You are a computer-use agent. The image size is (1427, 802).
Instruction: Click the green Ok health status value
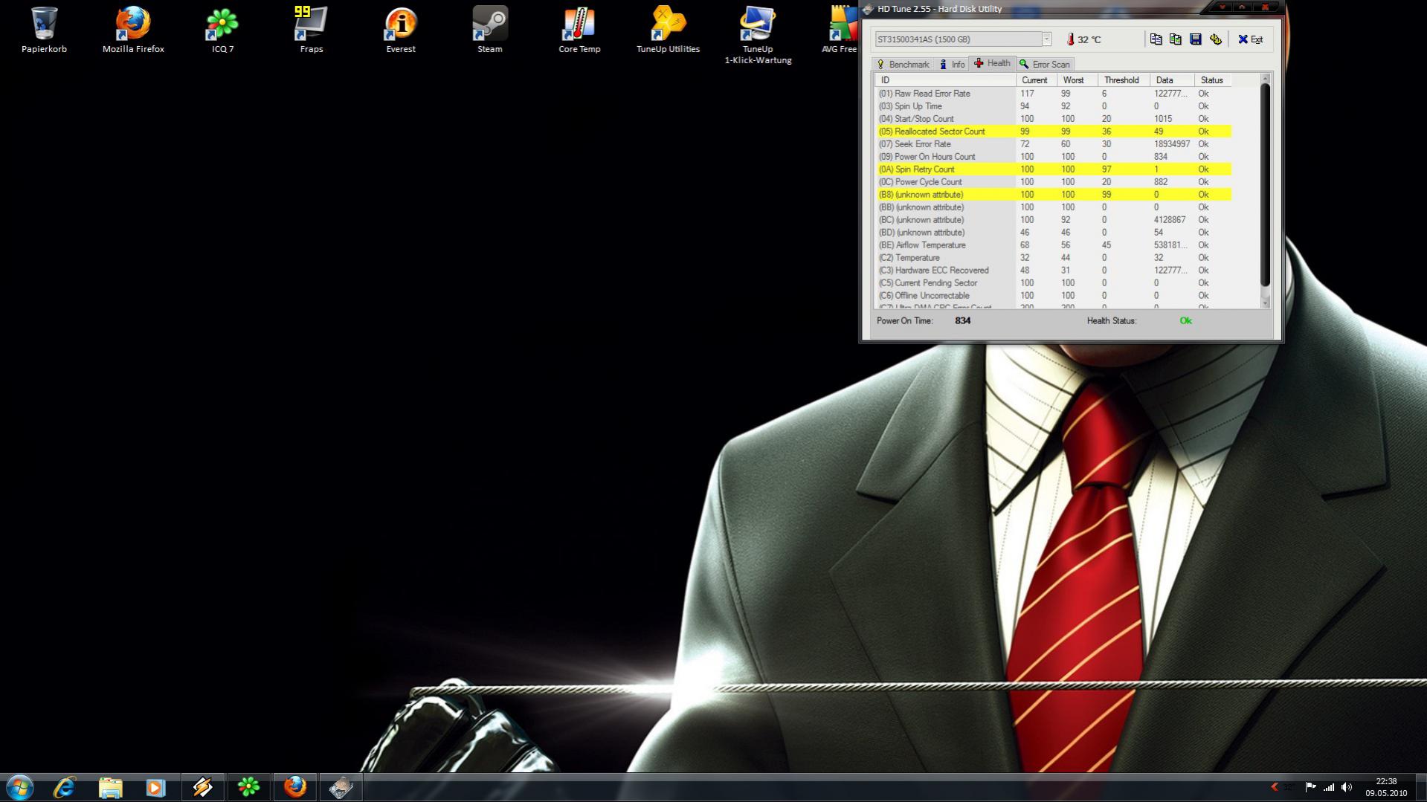(x=1185, y=321)
